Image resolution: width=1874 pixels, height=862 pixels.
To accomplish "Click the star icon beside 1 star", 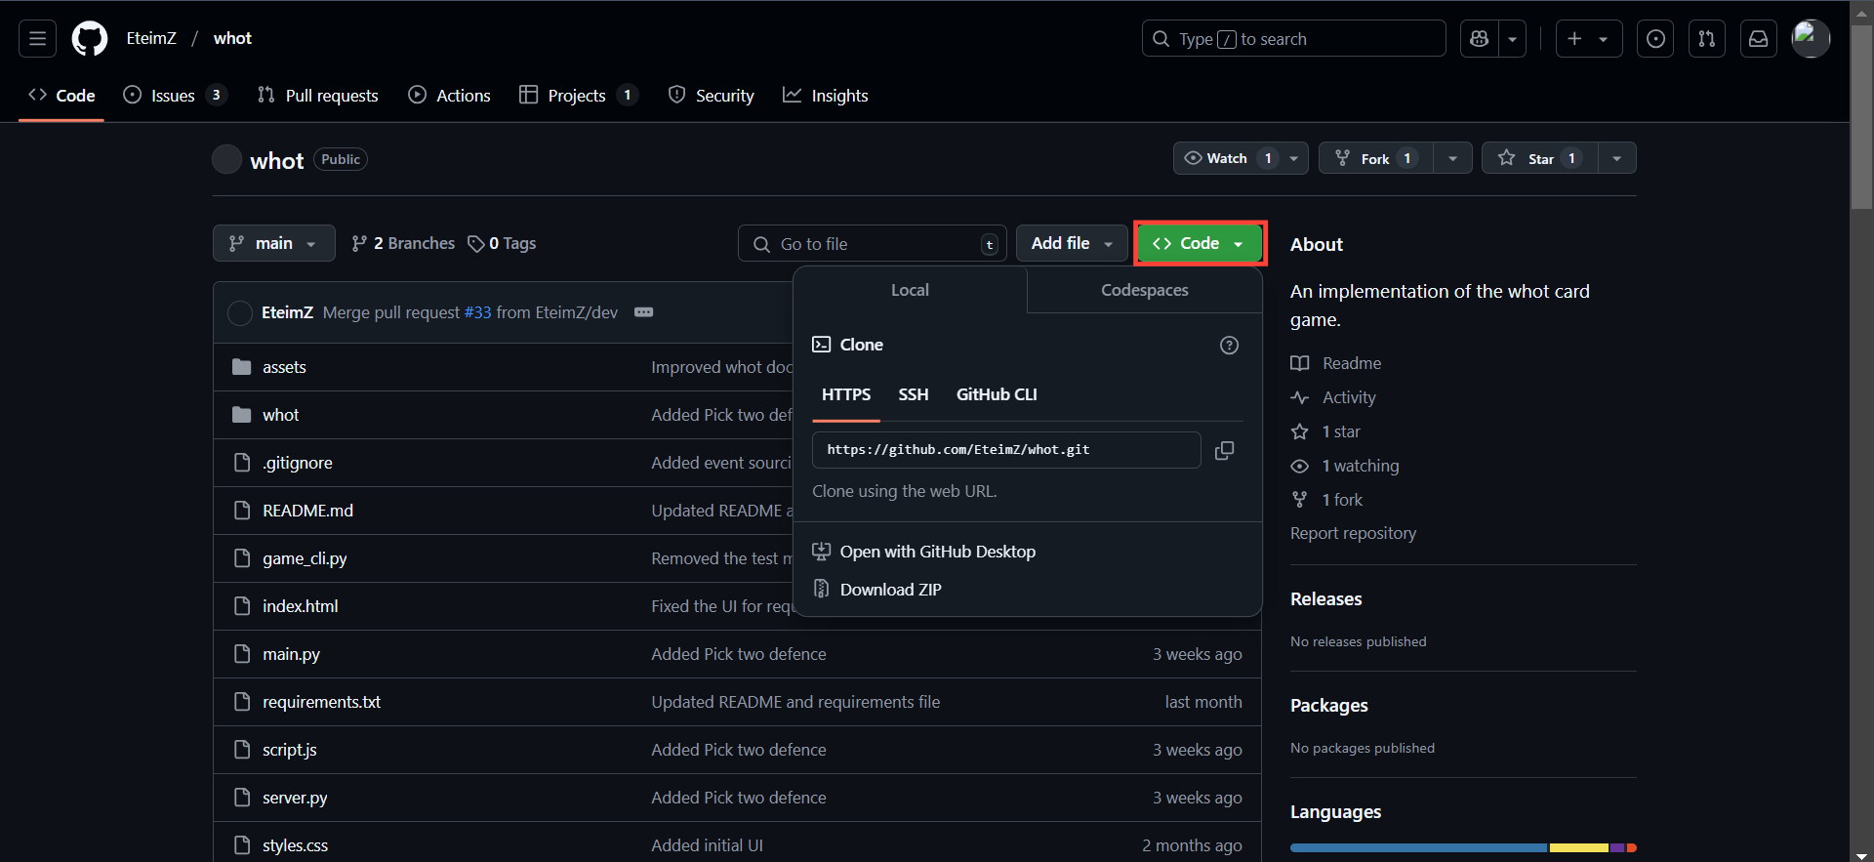I will coord(1300,431).
